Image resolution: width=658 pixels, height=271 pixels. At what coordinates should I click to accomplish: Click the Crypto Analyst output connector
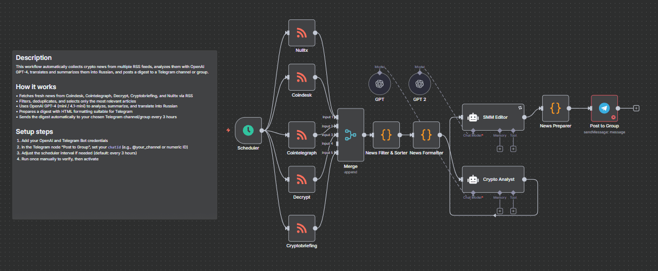click(525, 179)
